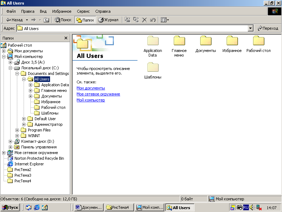Click the Undo toolbar icon
This screenshot has width=282, height=212.
153,20
